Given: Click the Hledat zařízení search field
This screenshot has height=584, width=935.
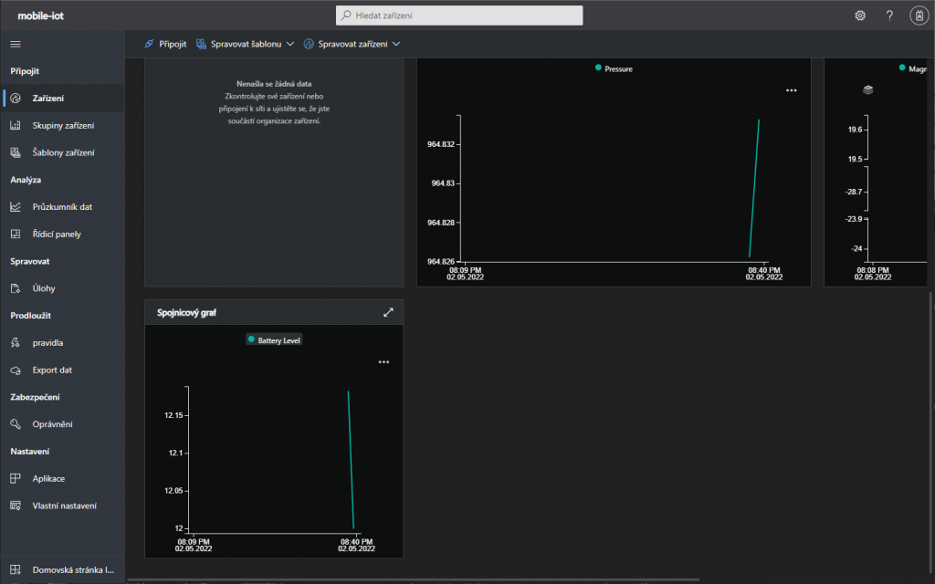Looking at the screenshot, I should coord(459,16).
